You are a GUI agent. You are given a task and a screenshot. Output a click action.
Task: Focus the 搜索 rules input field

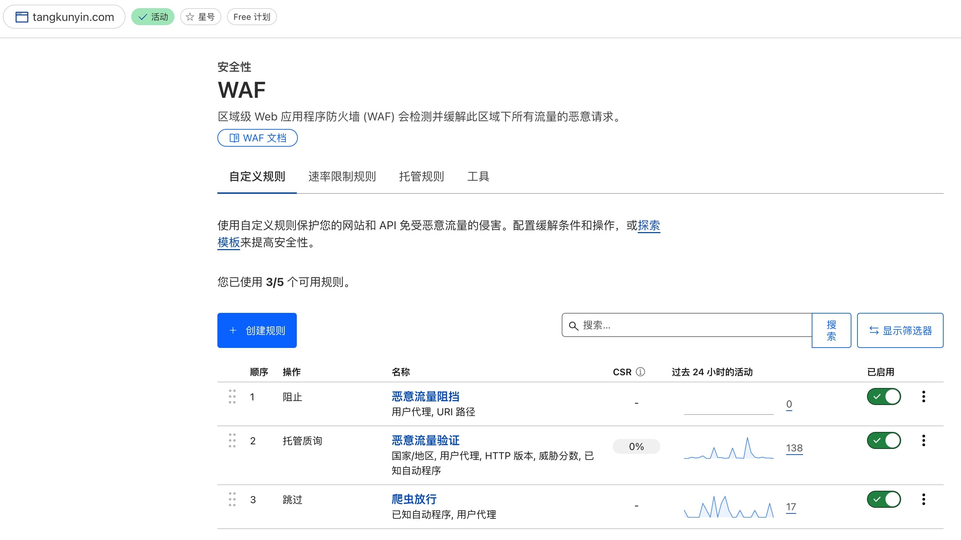tap(694, 325)
